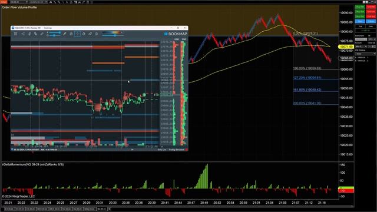The width and height of the screenshot is (377, 212).
Task: Open the NinjaTrader drawing tools pencil icon
Action: pos(55,2)
